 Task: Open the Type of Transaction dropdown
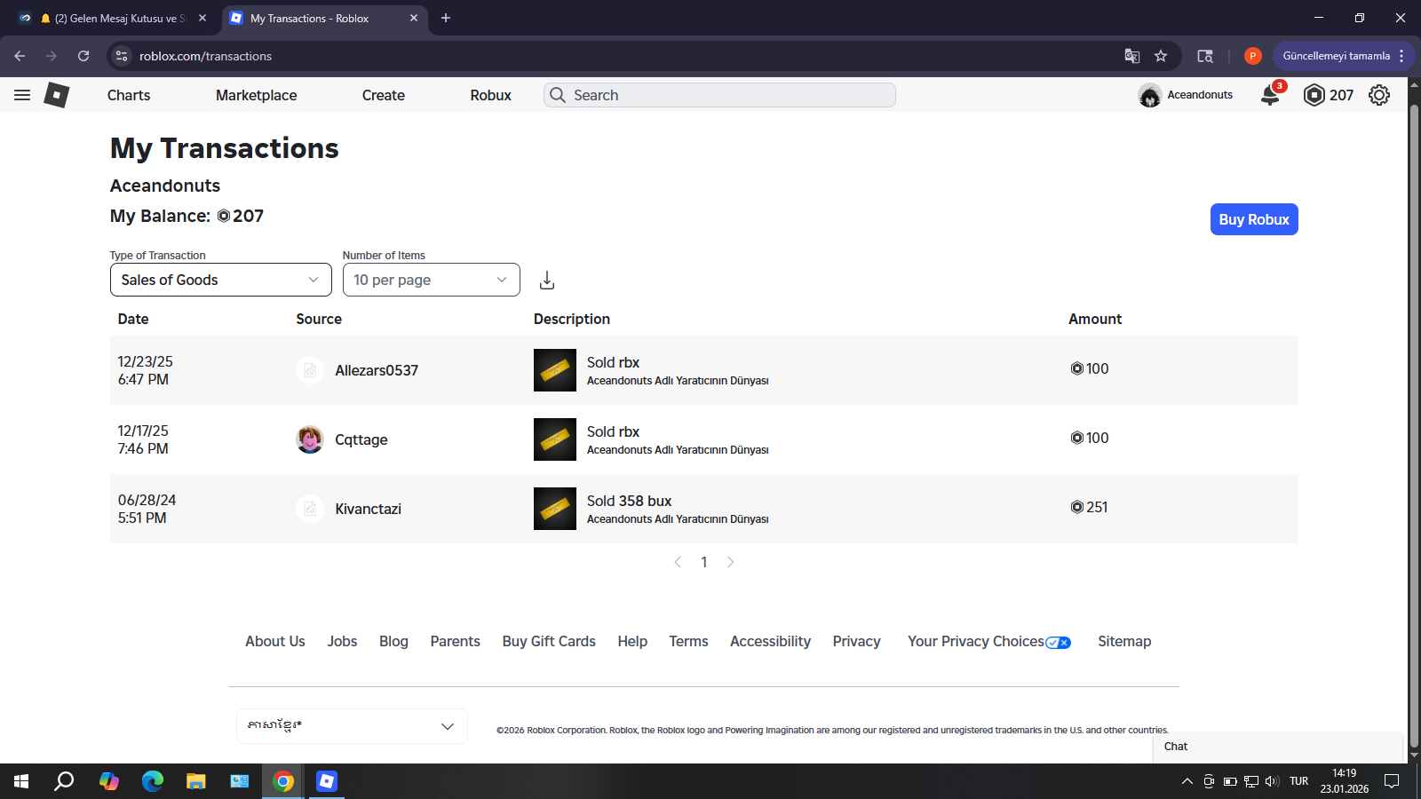221,280
